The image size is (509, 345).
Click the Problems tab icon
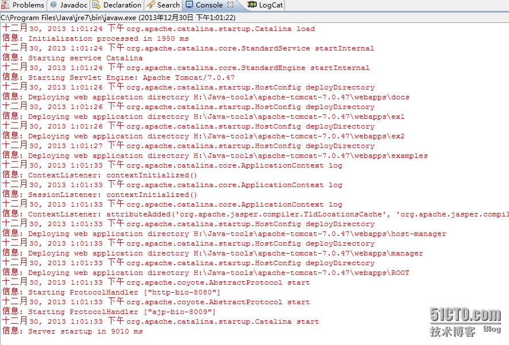pos(5,5)
